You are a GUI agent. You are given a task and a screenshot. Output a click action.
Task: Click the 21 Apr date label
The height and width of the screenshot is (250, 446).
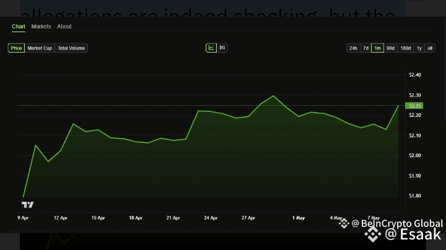coord(173,218)
